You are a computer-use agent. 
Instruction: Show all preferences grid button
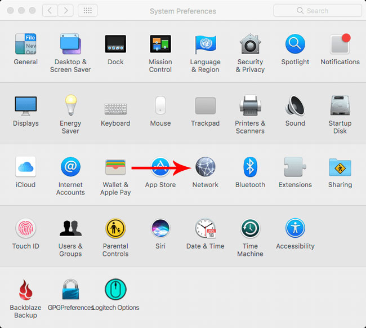tap(87, 11)
